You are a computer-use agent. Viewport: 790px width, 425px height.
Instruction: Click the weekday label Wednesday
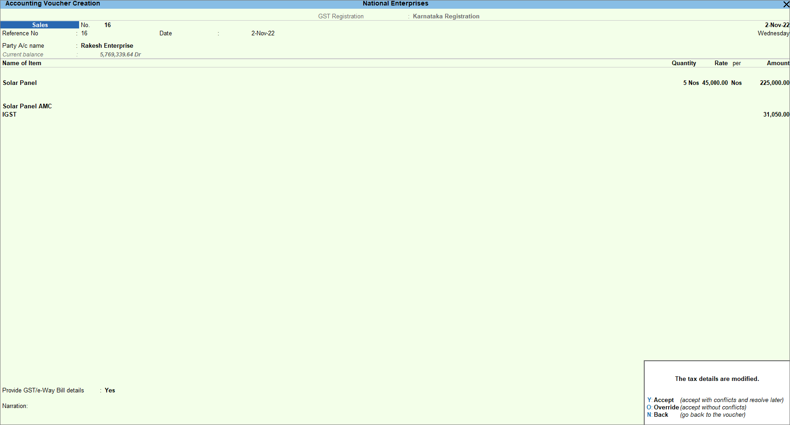773,34
